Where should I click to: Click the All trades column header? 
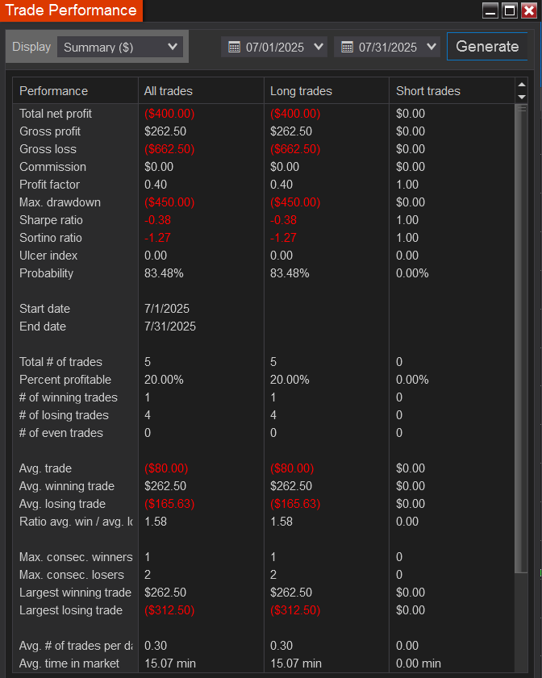[169, 91]
